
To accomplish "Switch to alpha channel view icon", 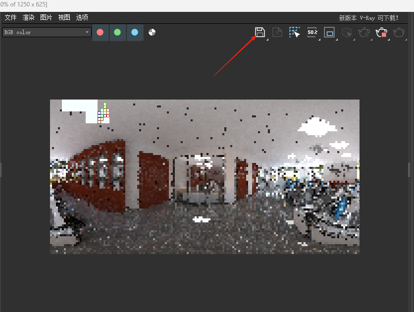I will (152, 32).
